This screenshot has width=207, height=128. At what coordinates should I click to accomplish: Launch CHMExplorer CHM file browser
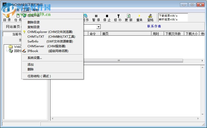(x=53, y=32)
